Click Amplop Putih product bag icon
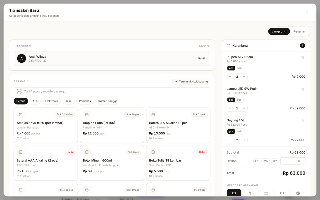 tap(87, 114)
